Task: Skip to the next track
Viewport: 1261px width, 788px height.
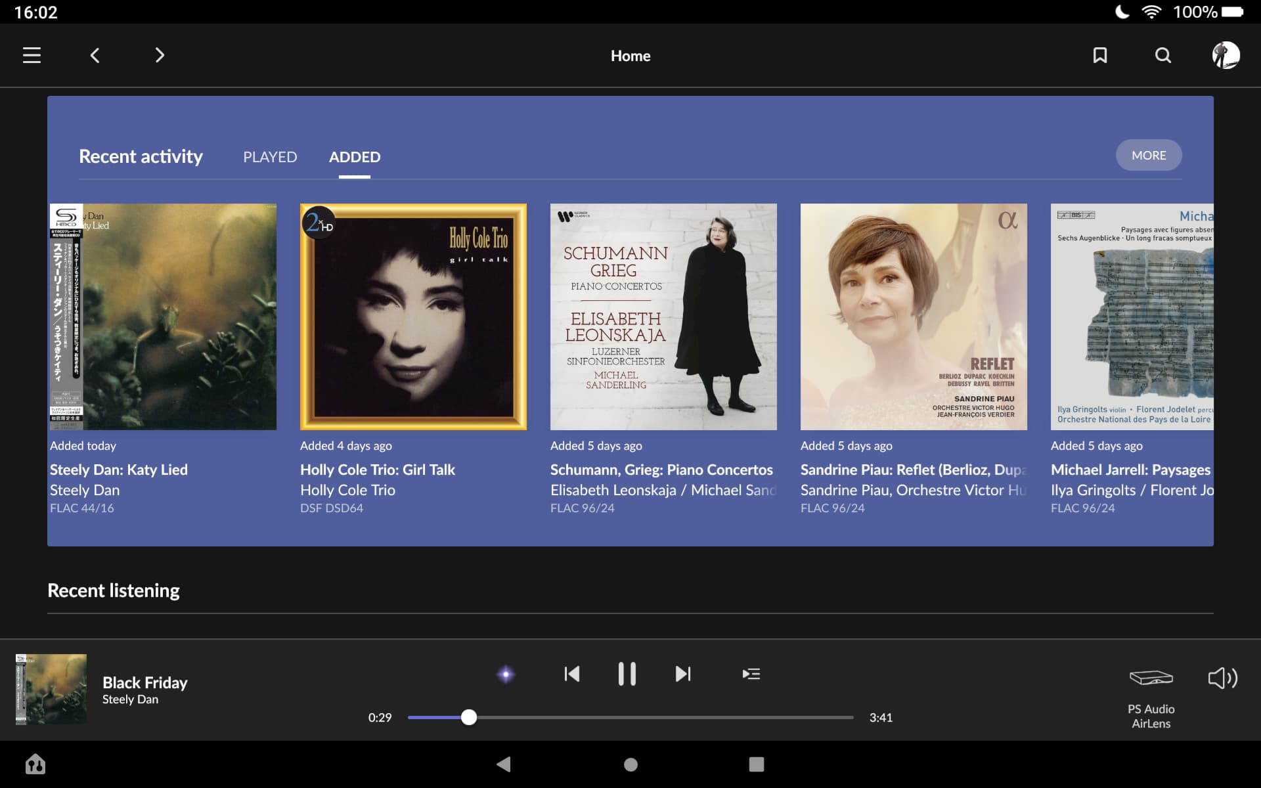Action: point(683,674)
